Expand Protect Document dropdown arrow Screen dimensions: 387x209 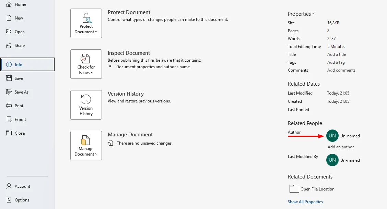[96, 32]
